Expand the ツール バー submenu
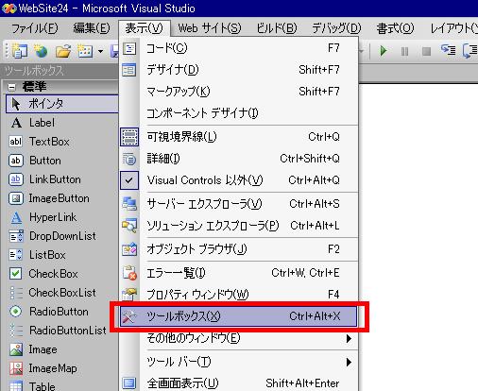This screenshot has height=391, width=478. [239, 362]
